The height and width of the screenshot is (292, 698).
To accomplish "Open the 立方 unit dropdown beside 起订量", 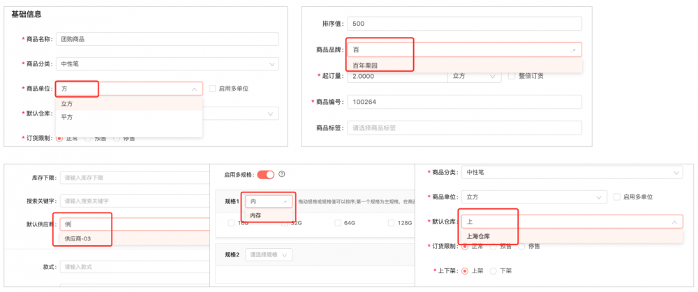I will [x=474, y=76].
